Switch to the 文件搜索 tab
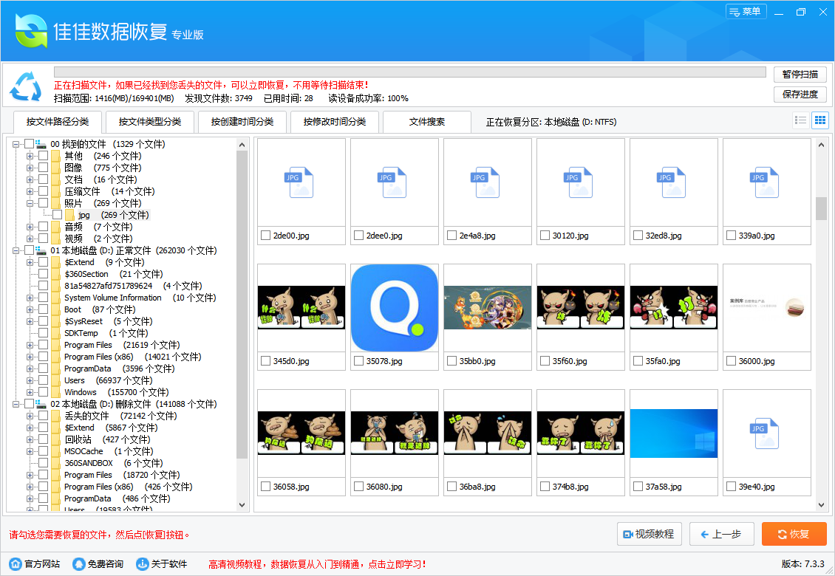Image resolution: width=835 pixels, height=576 pixels. tap(426, 122)
